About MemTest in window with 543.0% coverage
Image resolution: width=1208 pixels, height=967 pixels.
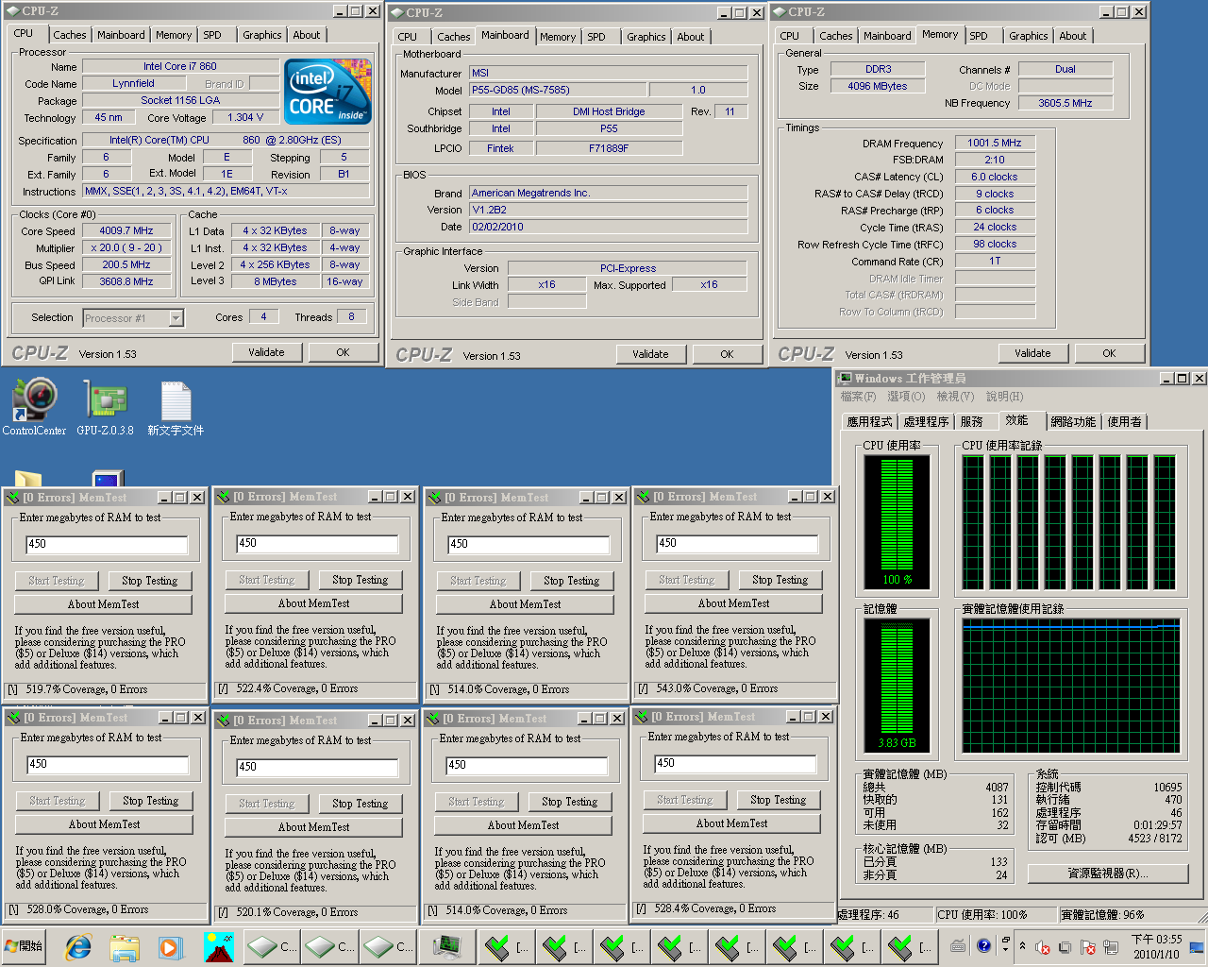coord(733,602)
